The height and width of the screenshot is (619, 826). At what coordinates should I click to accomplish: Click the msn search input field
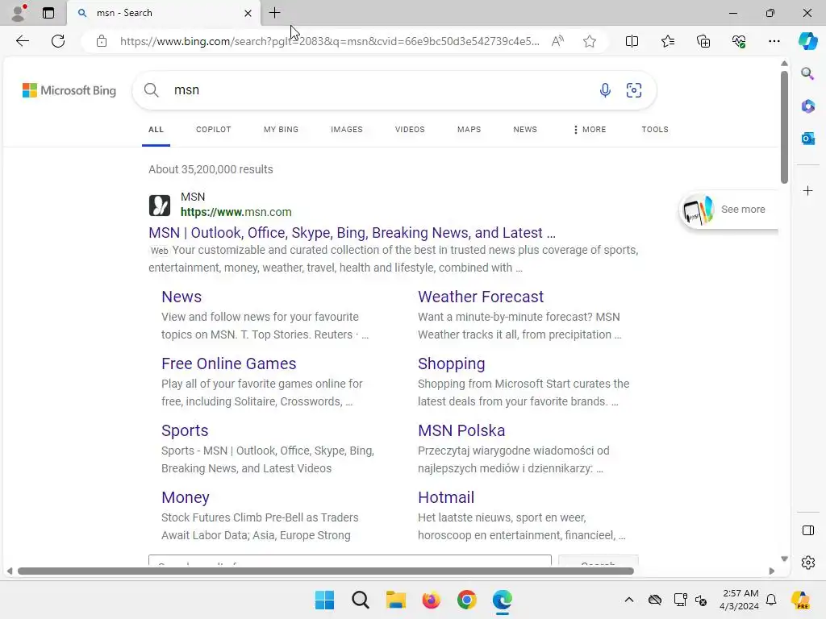click(x=379, y=90)
